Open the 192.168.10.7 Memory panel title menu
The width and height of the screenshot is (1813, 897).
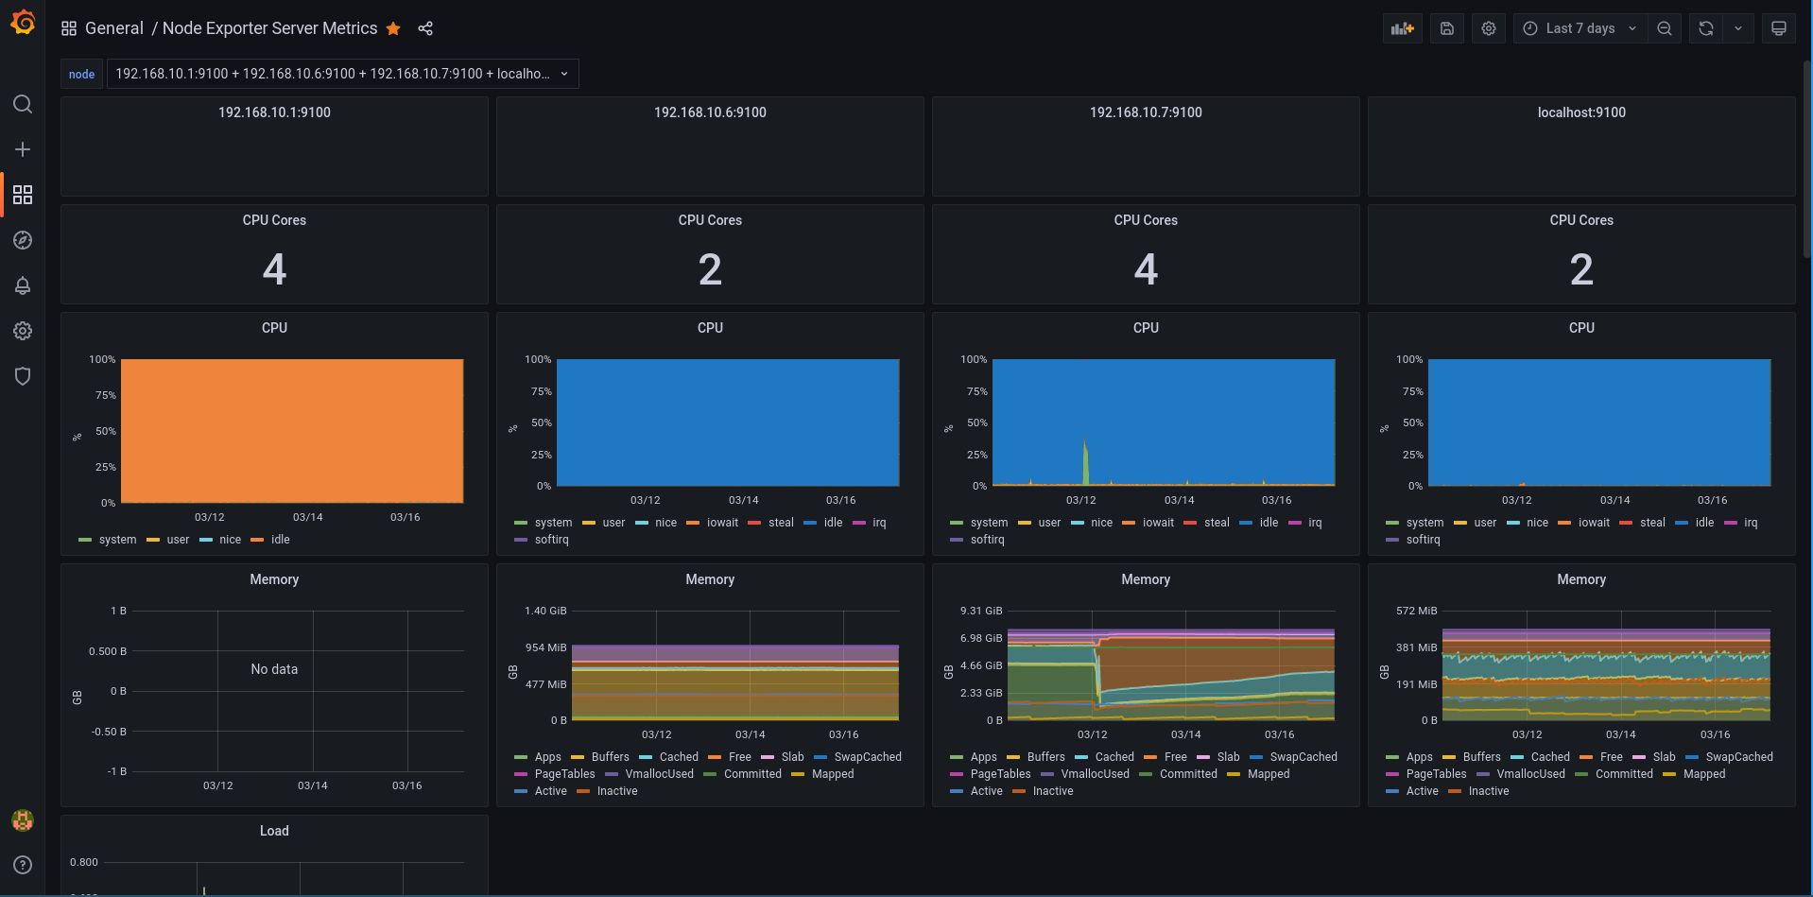[x=1145, y=579]
